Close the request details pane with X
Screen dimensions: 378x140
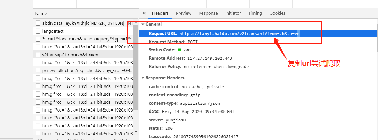144,13
